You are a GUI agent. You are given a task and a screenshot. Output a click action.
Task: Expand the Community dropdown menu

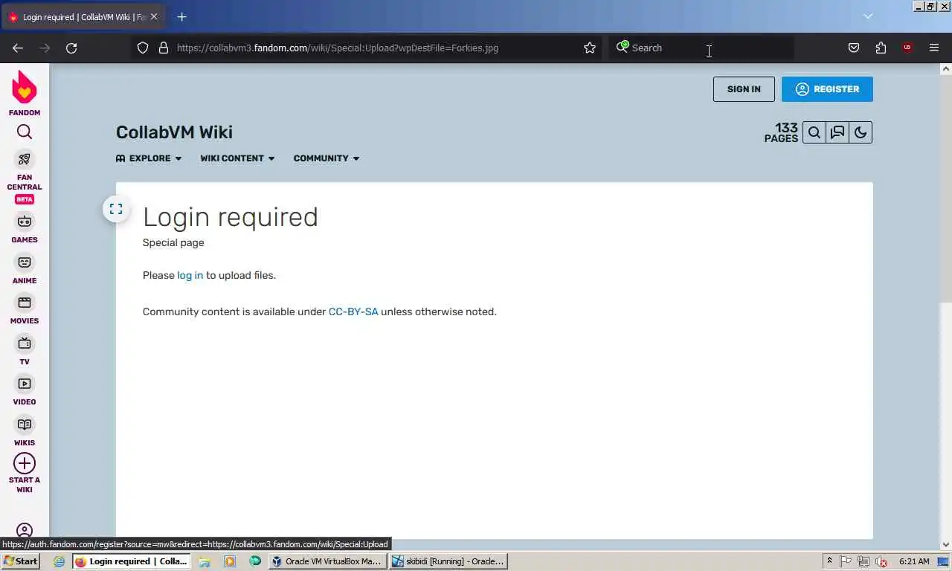coord(327,158)
